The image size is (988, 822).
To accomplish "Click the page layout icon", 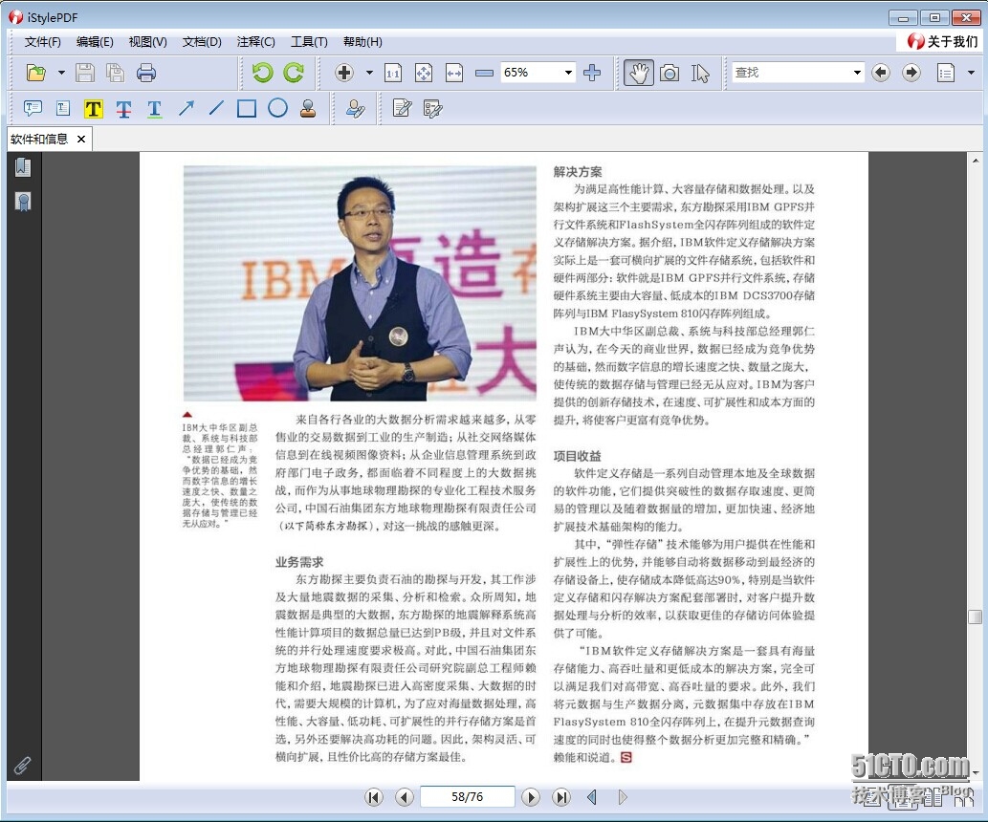I will pos(945,73).
